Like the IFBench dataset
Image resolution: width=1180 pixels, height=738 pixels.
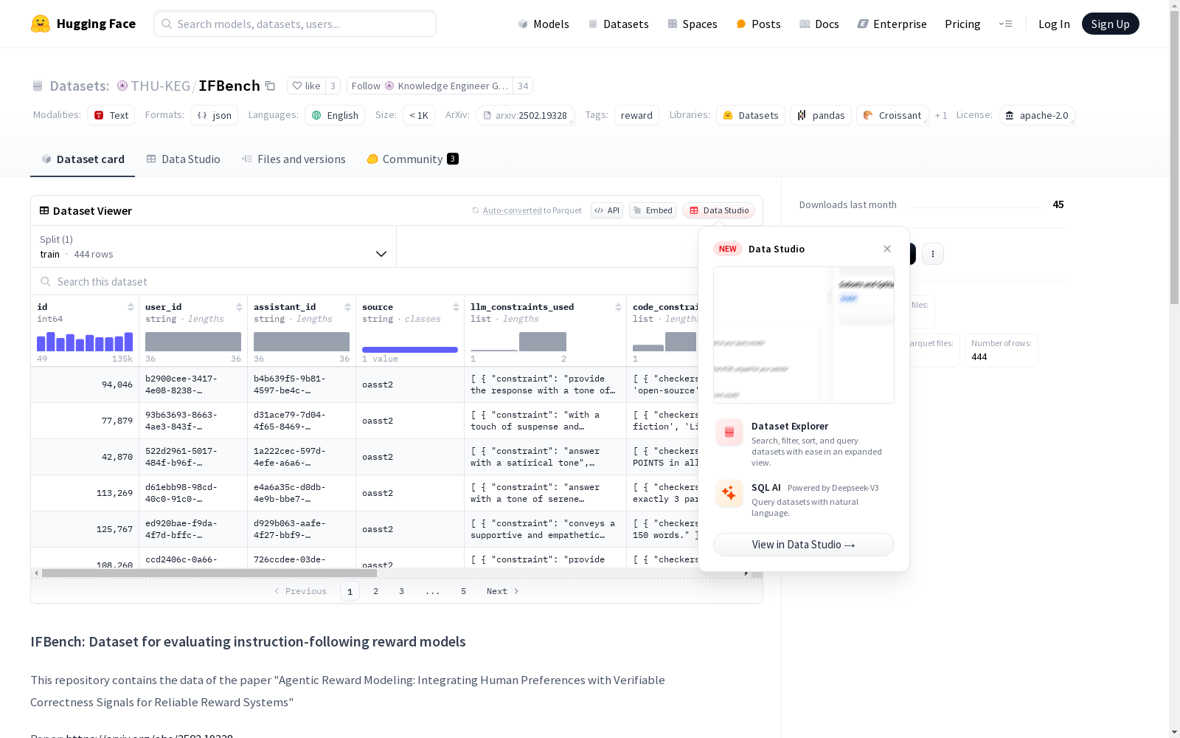(306, 86)
